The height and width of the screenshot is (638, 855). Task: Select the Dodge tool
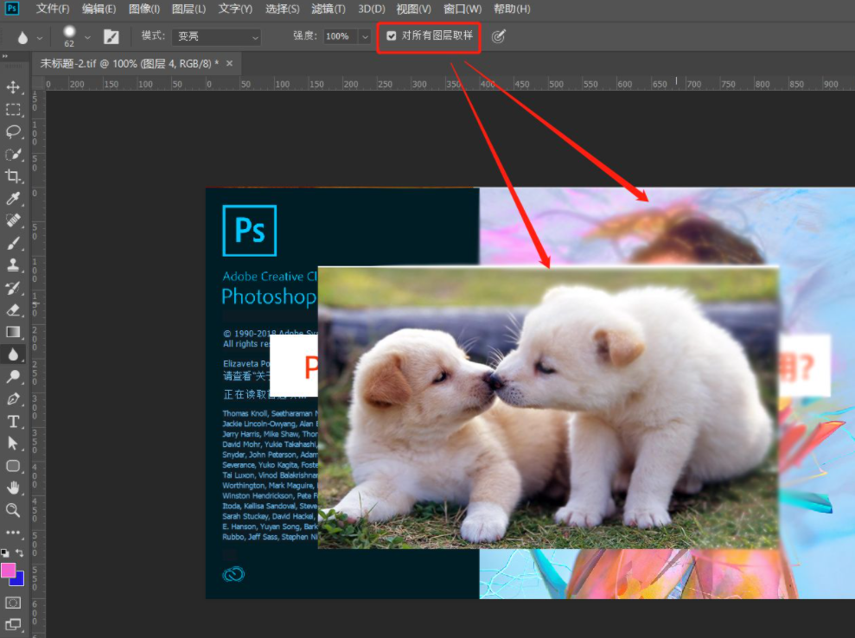click(x=13, y=377)
